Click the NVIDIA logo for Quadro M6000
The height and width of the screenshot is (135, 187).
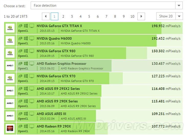10,41
